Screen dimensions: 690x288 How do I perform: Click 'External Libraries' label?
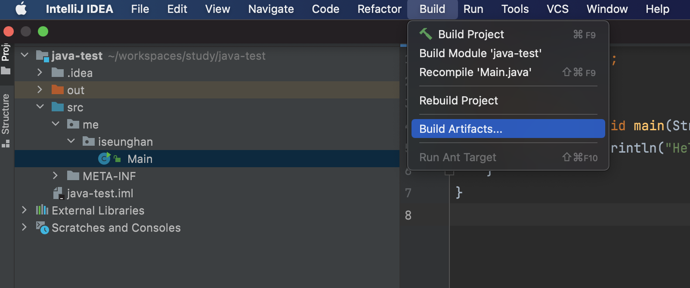pos(98,211)
